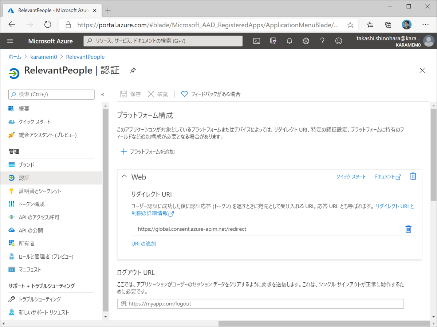
Task: Focus the Azure global search box
Action: 163,41
